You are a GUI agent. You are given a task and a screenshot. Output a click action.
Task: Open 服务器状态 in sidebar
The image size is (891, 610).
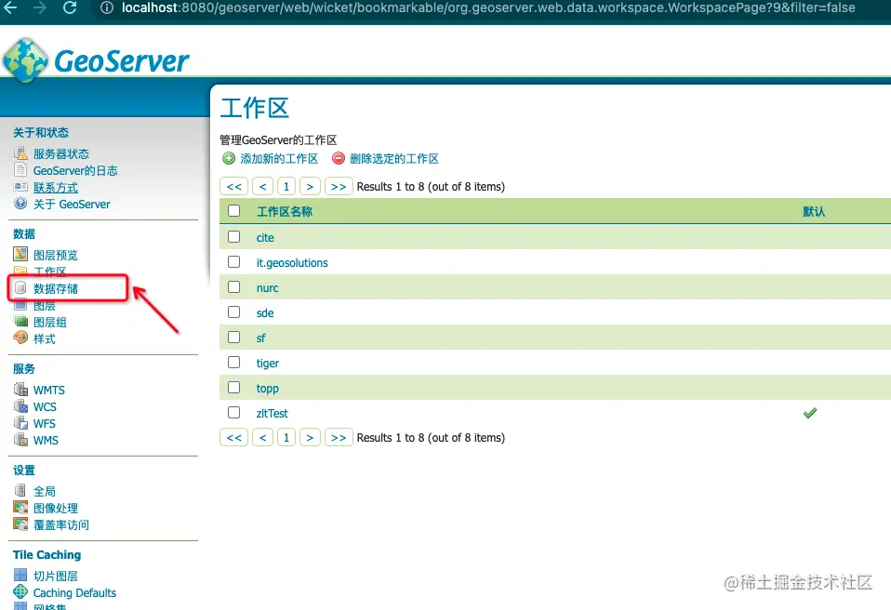point(61,154)
